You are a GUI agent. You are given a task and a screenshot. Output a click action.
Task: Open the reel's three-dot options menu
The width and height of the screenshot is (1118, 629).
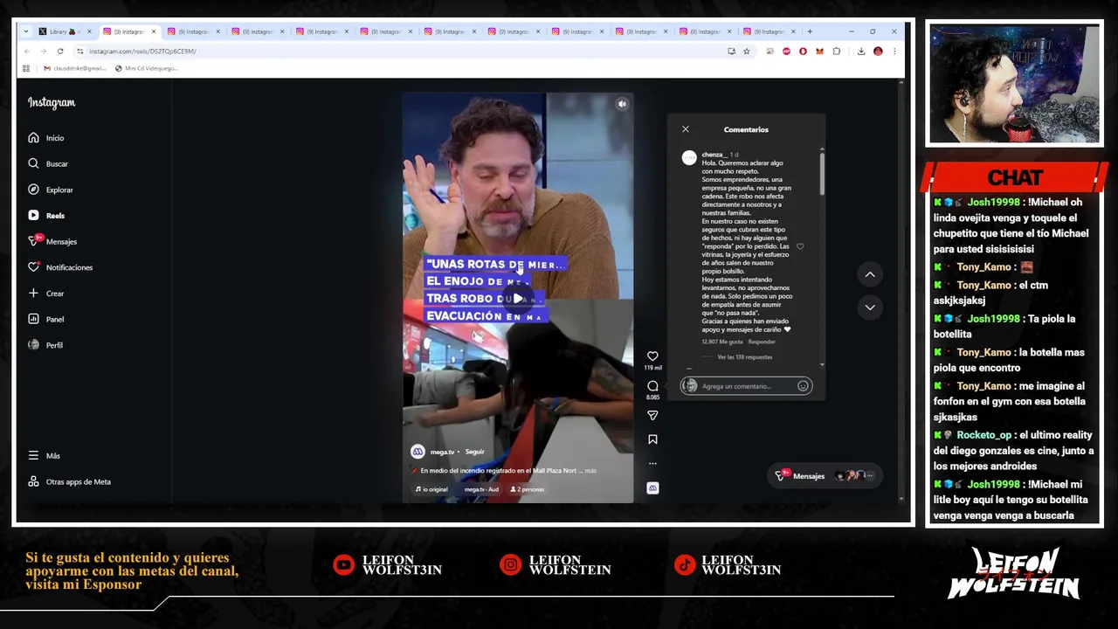652,464
